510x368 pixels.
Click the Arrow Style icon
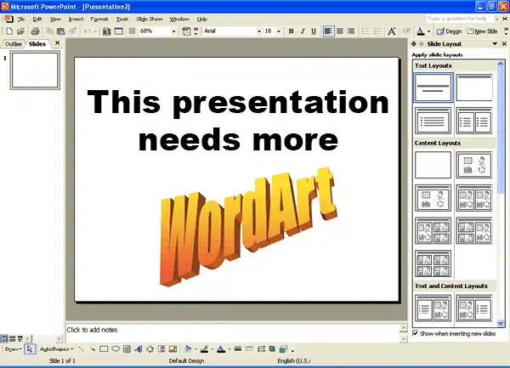[261, 349]
